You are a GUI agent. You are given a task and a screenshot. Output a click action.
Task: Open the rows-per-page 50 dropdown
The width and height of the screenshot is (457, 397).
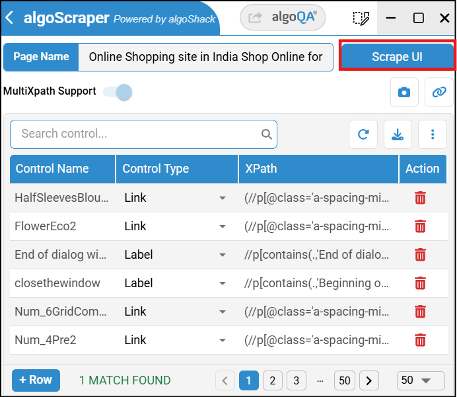414,380
